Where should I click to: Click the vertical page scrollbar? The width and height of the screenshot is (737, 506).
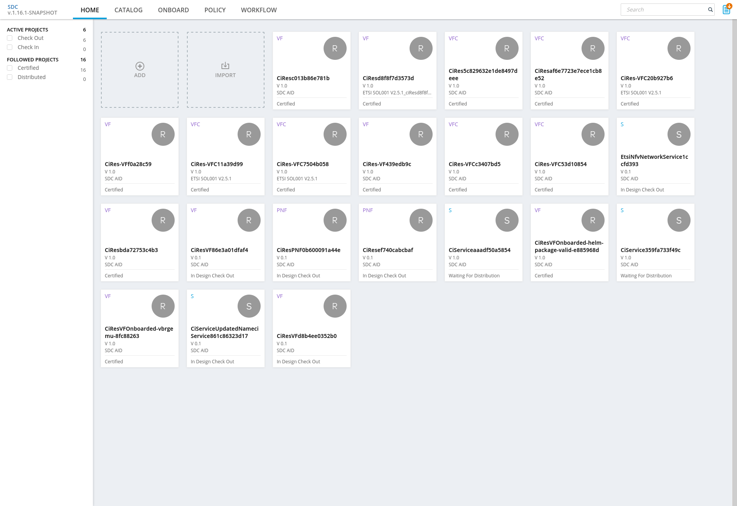734,262
